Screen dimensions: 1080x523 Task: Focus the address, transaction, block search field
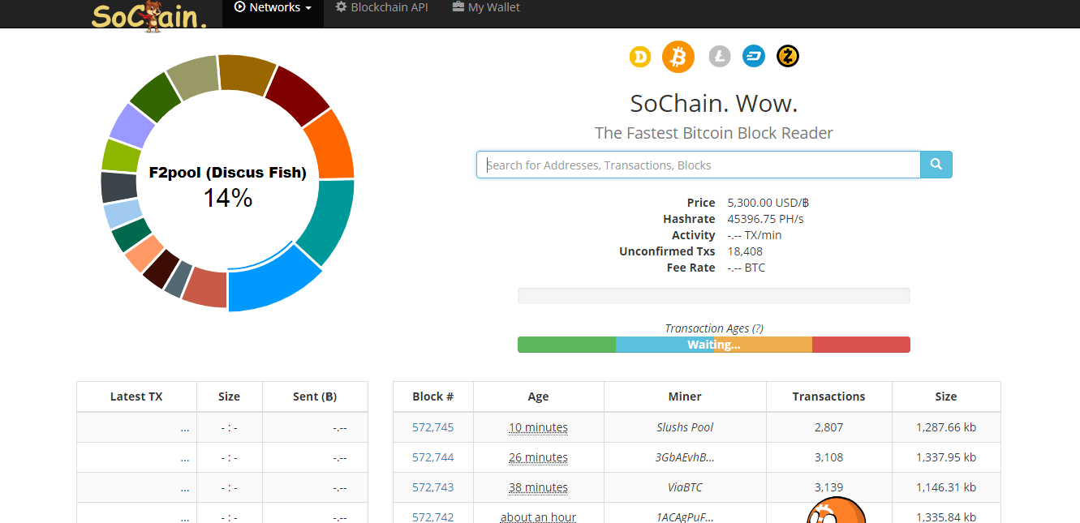pos(699,165)
